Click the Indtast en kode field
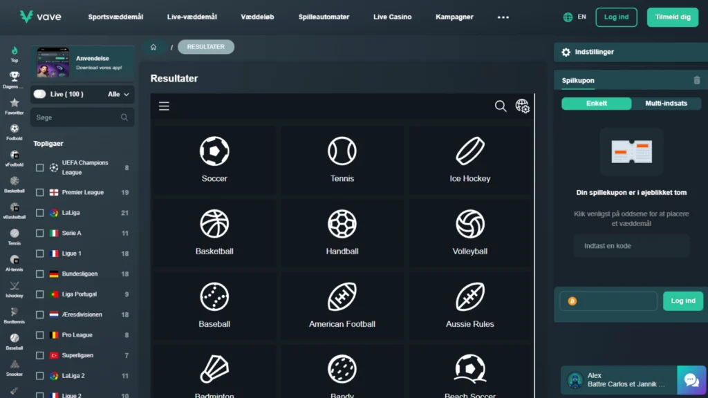Screen dimensions: 708x398 click(631, 246)
